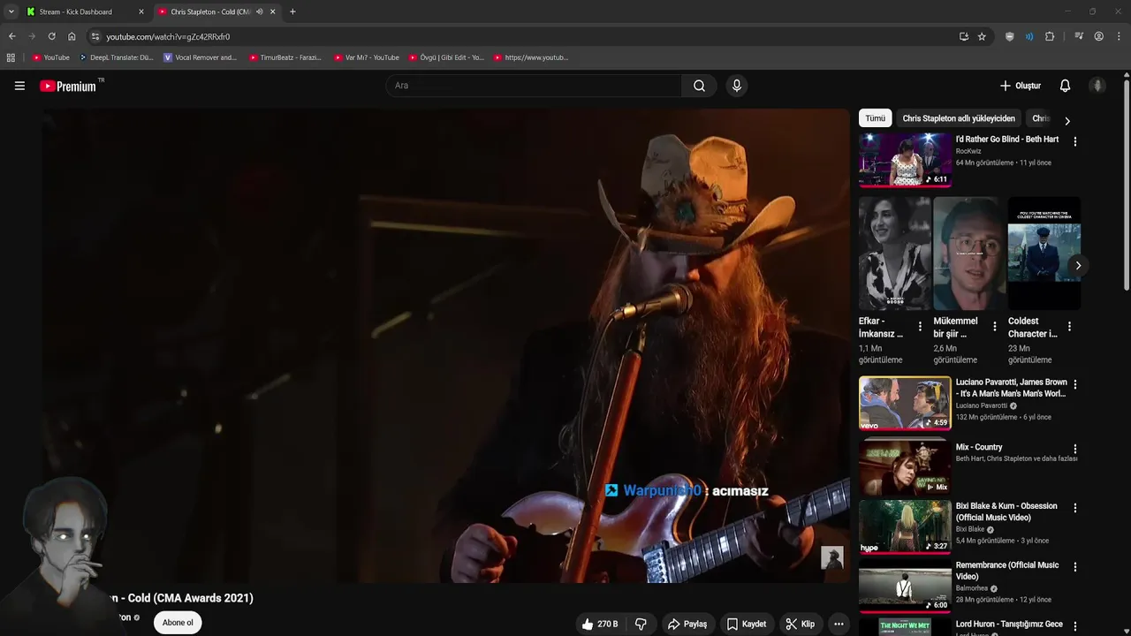The height and width of the screenshot is (636, 1131).
Task: Open browser profile icon in toolbar
Action: 1098,36
